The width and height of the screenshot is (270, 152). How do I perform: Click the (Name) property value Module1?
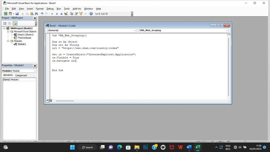tap(23, 80)
